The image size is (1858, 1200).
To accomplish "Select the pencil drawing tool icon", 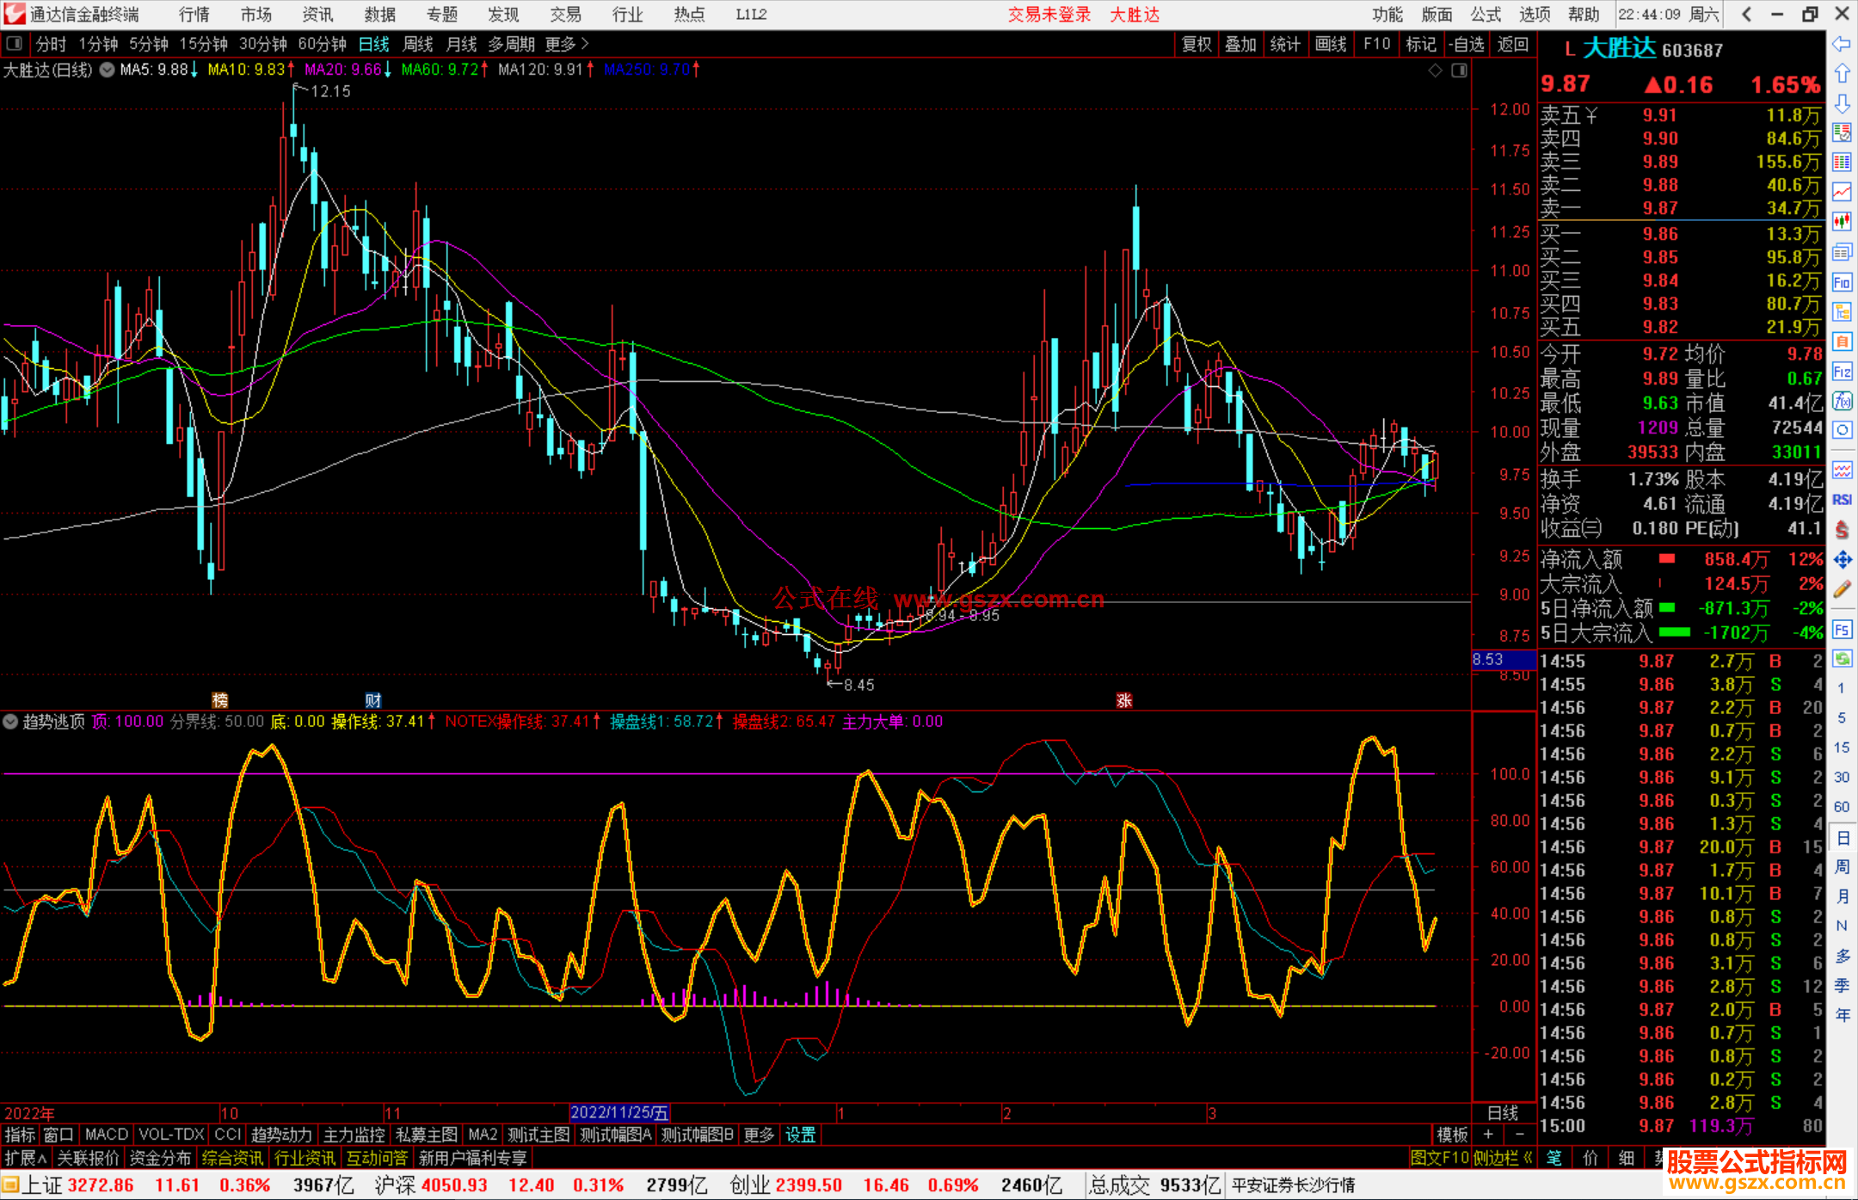I will click(1842, 589).
